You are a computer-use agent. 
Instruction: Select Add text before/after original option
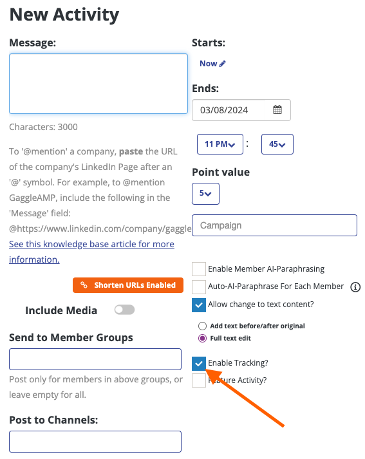pyautogui.click(x=202, y=326)
